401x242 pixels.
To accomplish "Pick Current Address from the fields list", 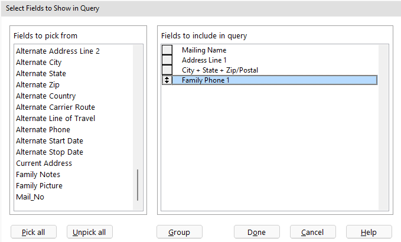I will [44, 163].
